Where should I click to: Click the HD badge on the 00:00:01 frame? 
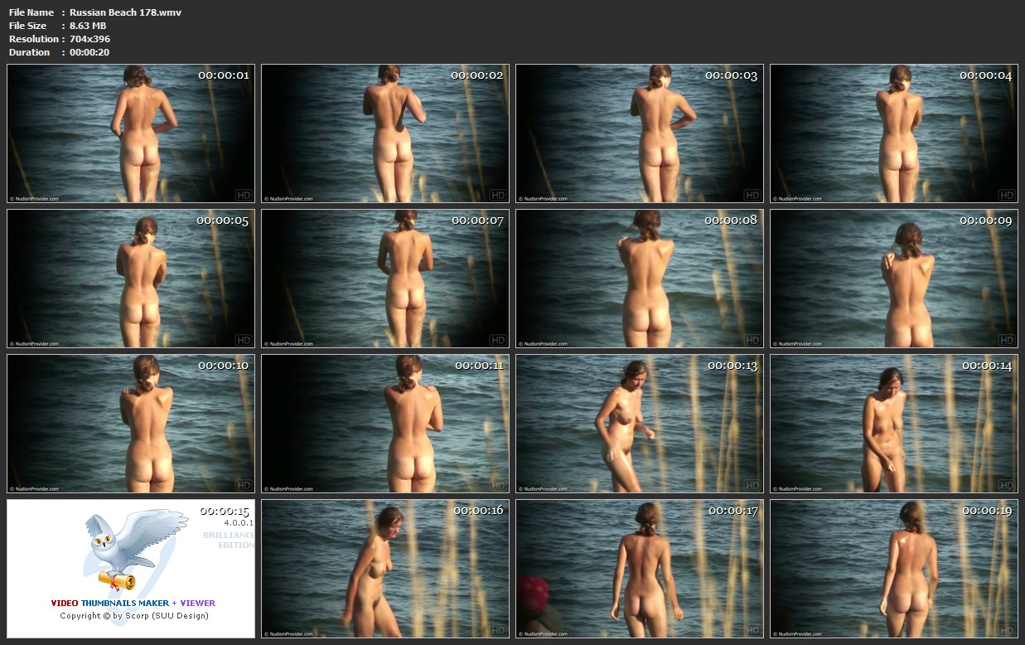point(244,196)
